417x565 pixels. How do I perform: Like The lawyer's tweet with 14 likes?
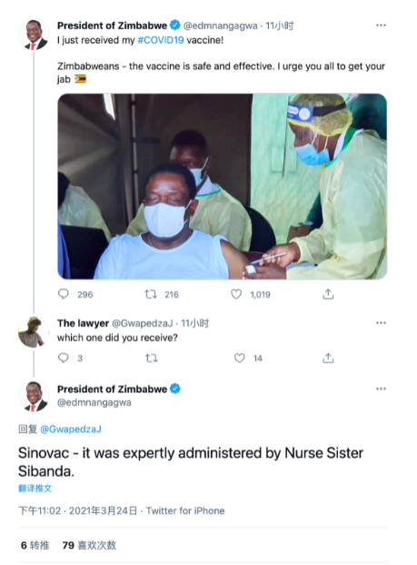pos(240,358)
